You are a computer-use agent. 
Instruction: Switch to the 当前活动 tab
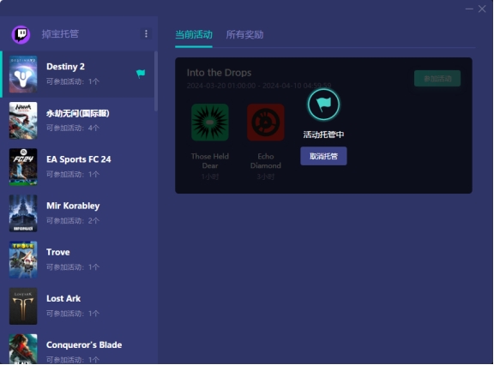coord(194,34)
